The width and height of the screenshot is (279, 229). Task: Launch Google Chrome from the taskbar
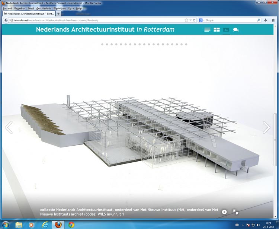tap(71, 225)
